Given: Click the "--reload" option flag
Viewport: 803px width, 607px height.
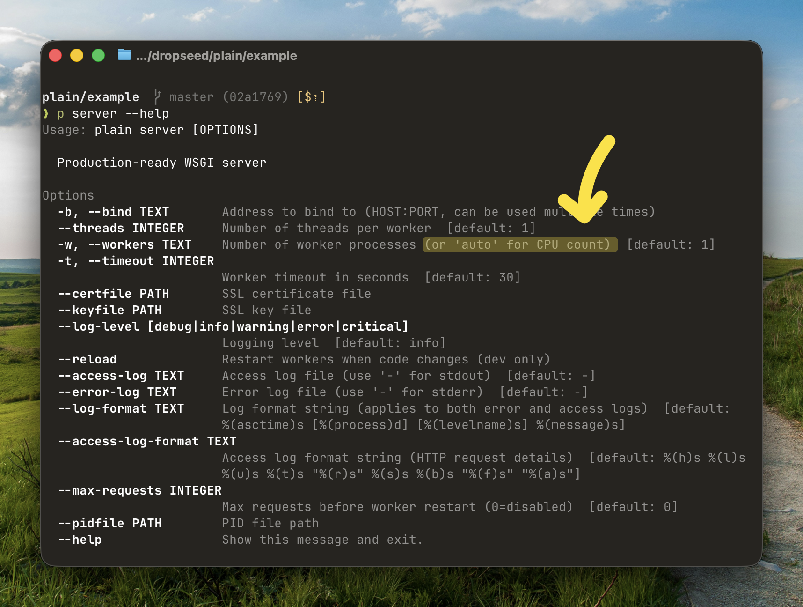Looking at the screenshot, I should pos(88,359).
